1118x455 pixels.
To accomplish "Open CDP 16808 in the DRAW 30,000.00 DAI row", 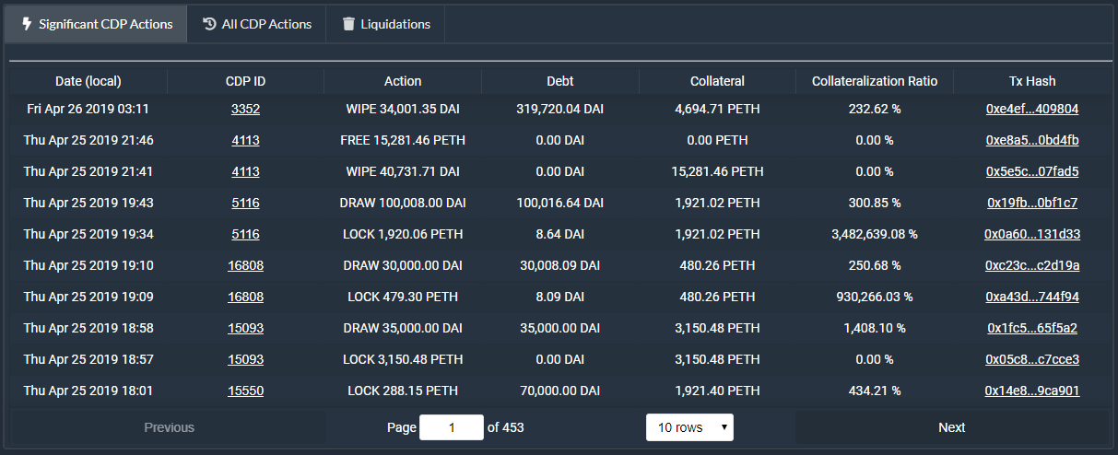I will (245, 265).
